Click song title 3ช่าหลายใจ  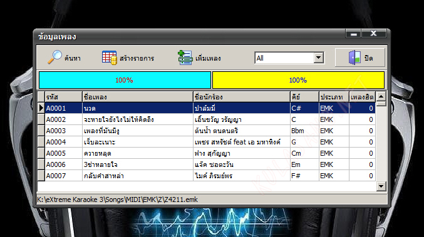coord(100,164)
